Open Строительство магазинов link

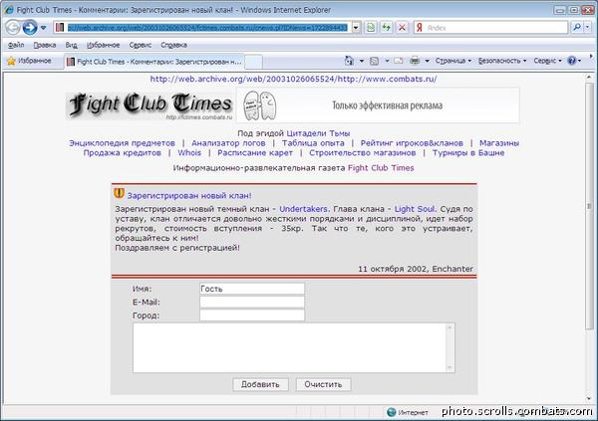pyautogui.click(x=363, y=153)
